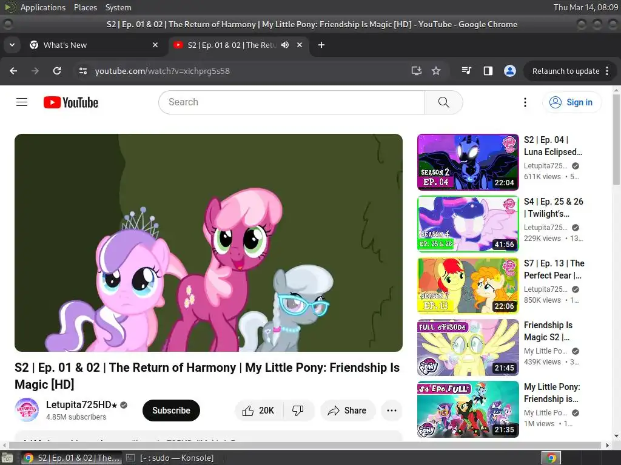Click verified badge next to Letupita725HD

coord(124,405)
